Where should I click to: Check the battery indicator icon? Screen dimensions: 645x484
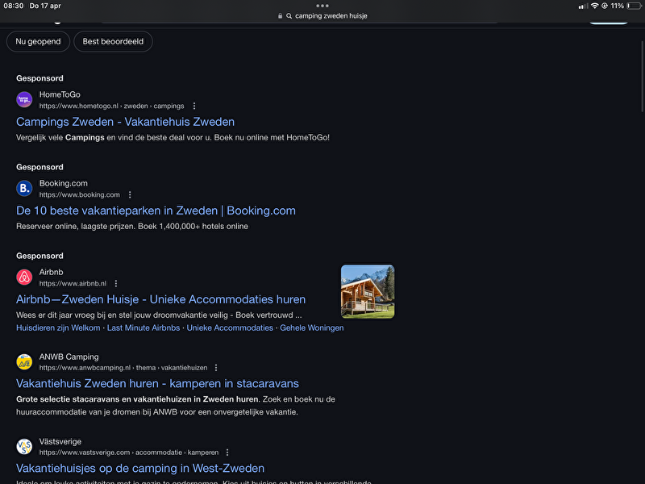point(635,6)
